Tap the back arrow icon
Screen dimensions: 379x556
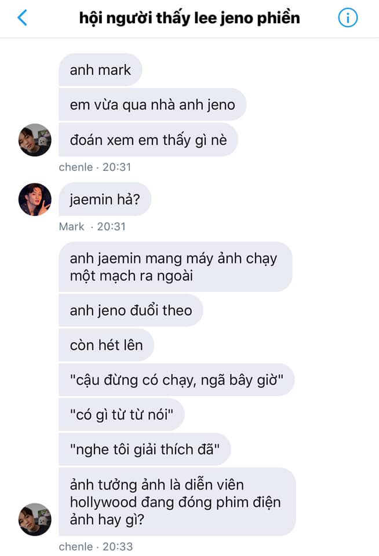[x=23, y=17]
